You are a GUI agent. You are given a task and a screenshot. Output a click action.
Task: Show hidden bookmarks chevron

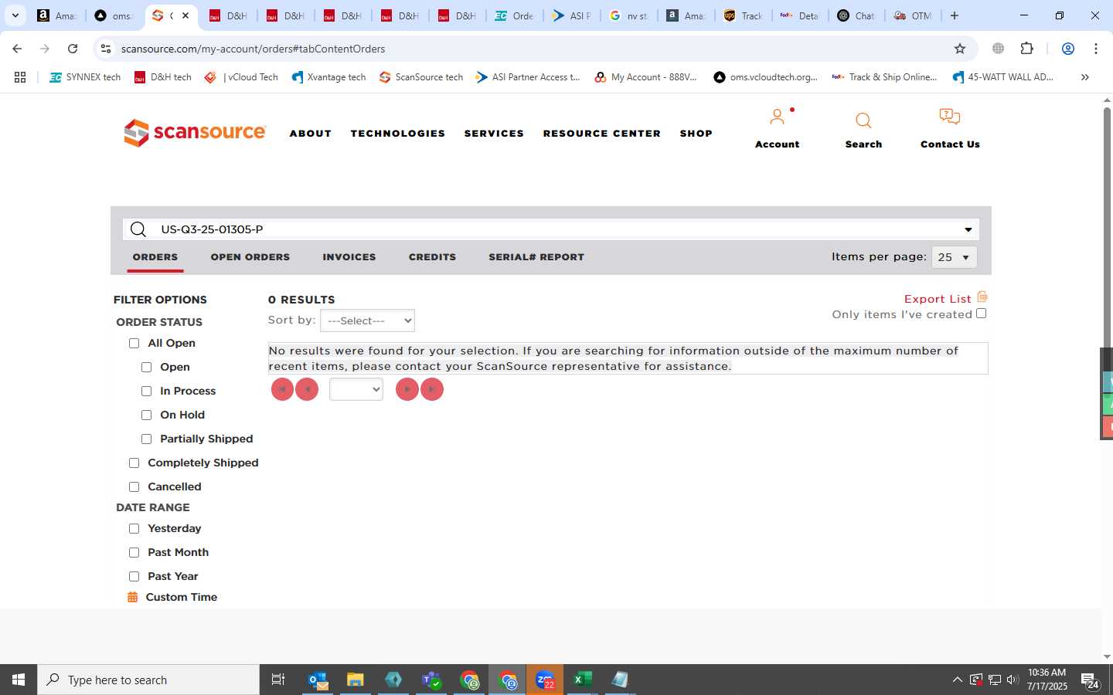1085,77
